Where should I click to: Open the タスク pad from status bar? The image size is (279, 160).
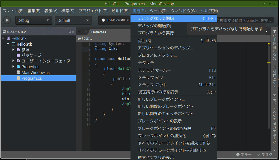265,155
